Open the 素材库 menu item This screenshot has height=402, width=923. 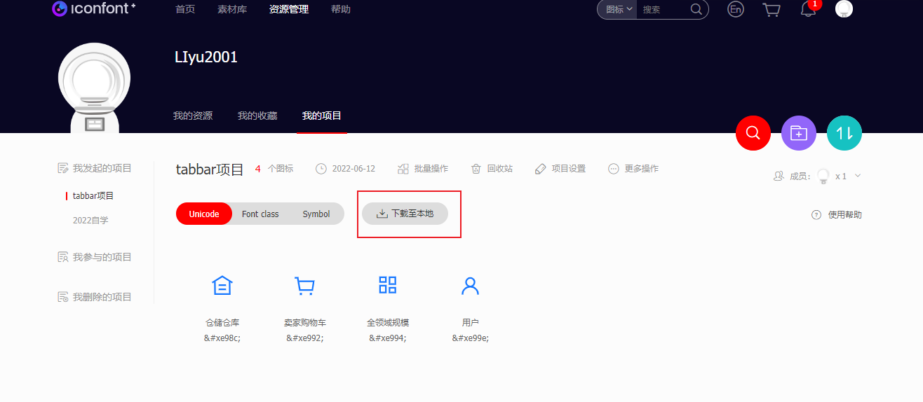coord(232,10)
